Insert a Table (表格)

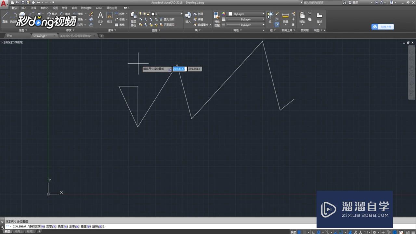click(x=120, y=25)
